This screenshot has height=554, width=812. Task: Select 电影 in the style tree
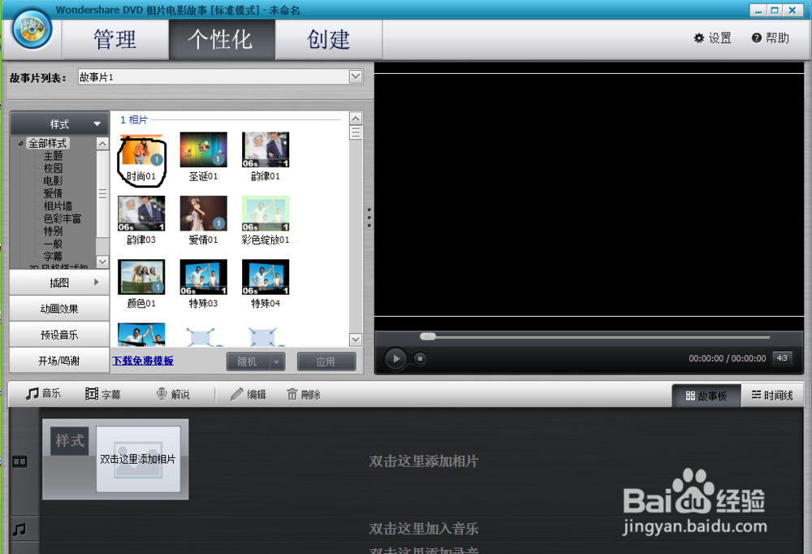tap(53, 181)
